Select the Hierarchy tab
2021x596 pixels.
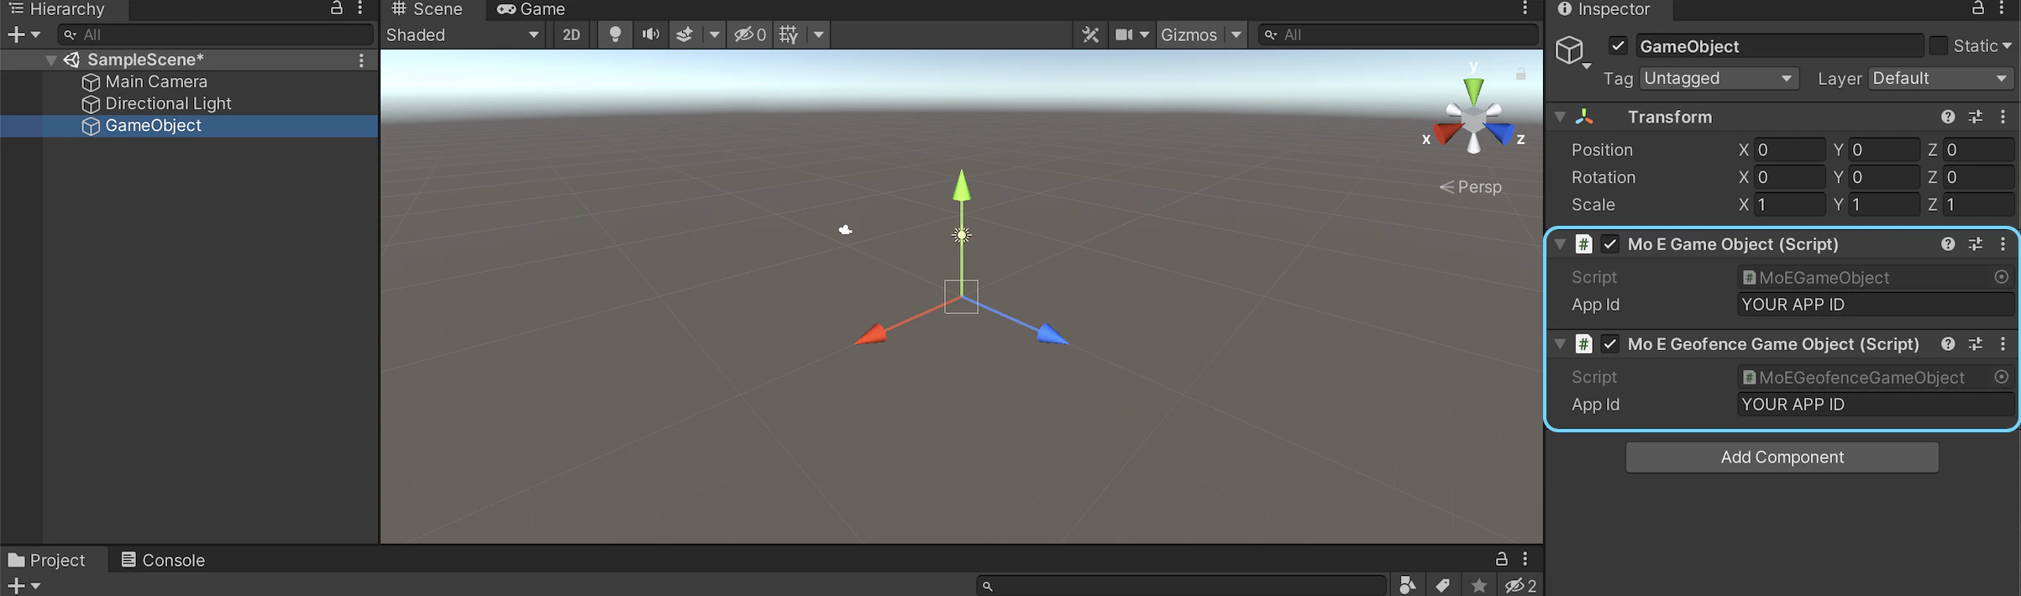(x=57, y=9)
